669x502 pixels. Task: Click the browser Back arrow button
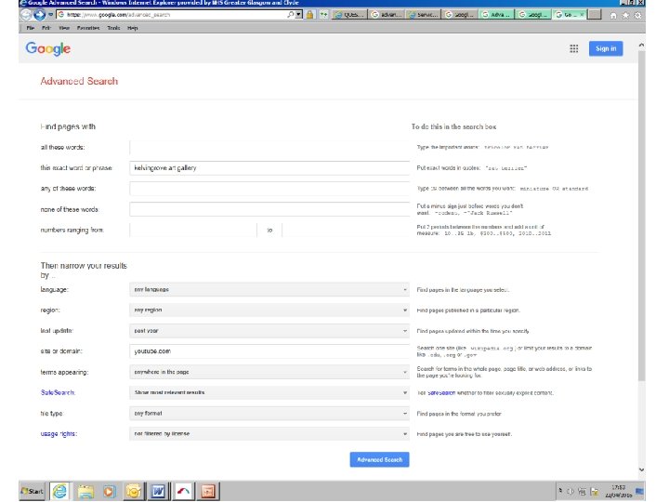[x=26, y=15]
